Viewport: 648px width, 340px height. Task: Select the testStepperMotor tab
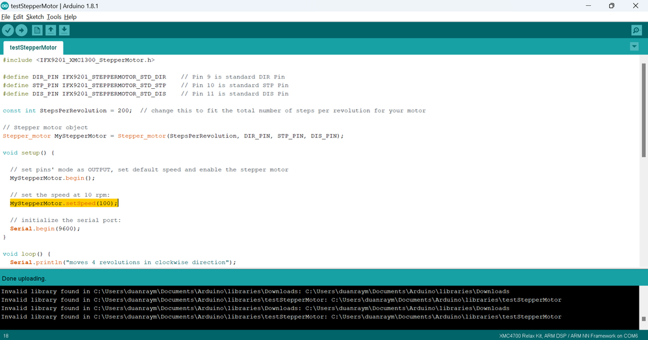[x=33, y=47]
